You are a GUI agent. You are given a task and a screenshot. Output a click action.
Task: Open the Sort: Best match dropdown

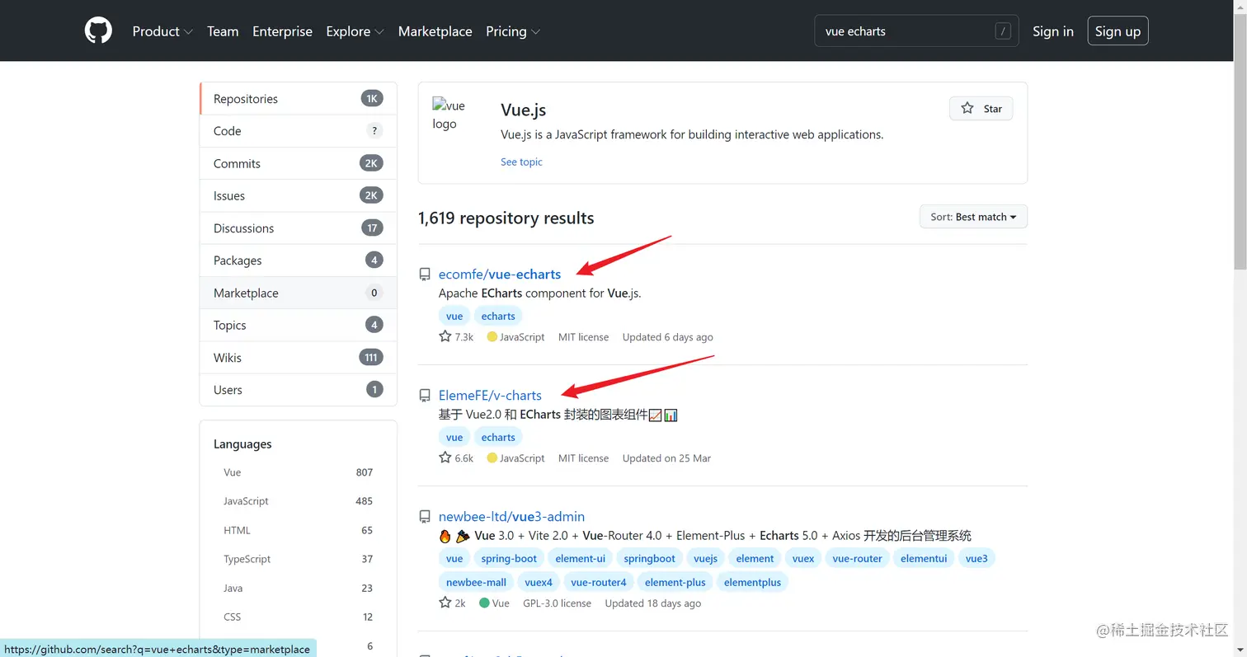[973, 217]
